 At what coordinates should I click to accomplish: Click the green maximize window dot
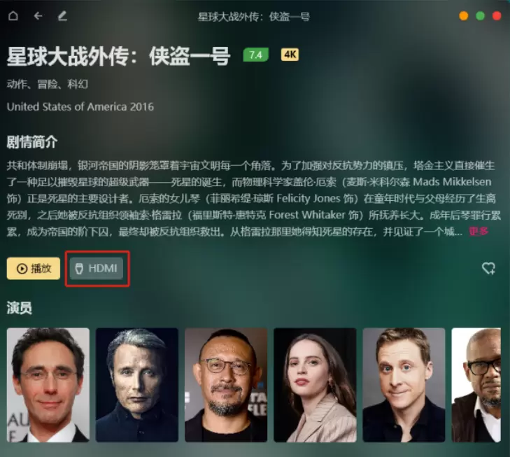tap(480, 15)
